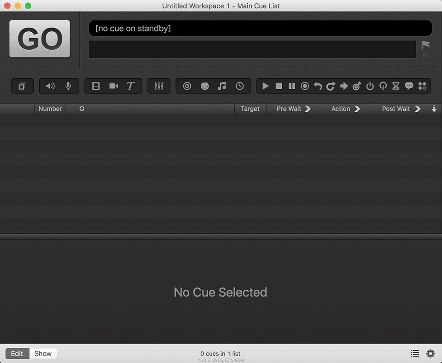Screen dimensions: 442x363
Task: Add a Memo cue with speech bubble
Action: pos(409,86)
